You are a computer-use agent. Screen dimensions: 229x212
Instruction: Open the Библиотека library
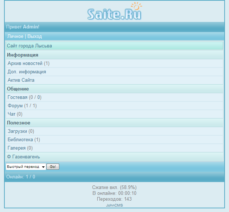pyautogui.click(x=20, y=140)
